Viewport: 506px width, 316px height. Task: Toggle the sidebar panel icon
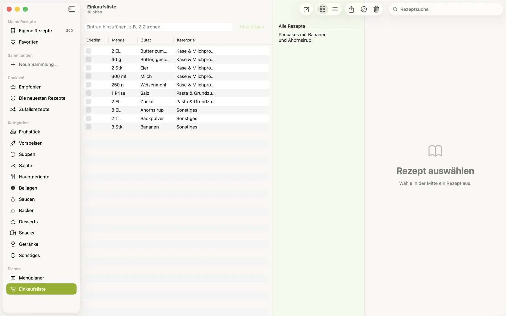click(72, 9)
